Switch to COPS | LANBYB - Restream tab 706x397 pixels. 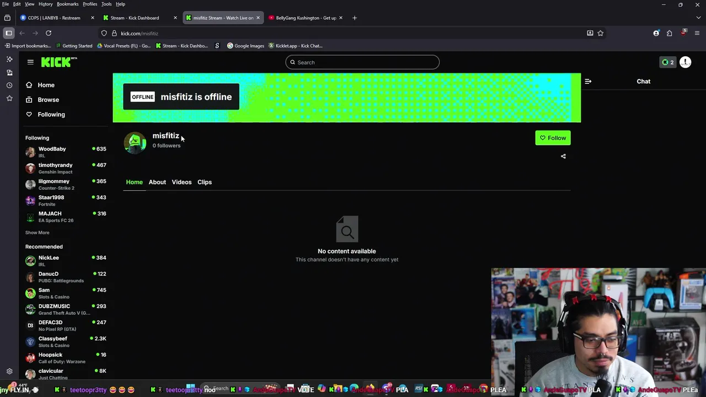coord(54,18)
